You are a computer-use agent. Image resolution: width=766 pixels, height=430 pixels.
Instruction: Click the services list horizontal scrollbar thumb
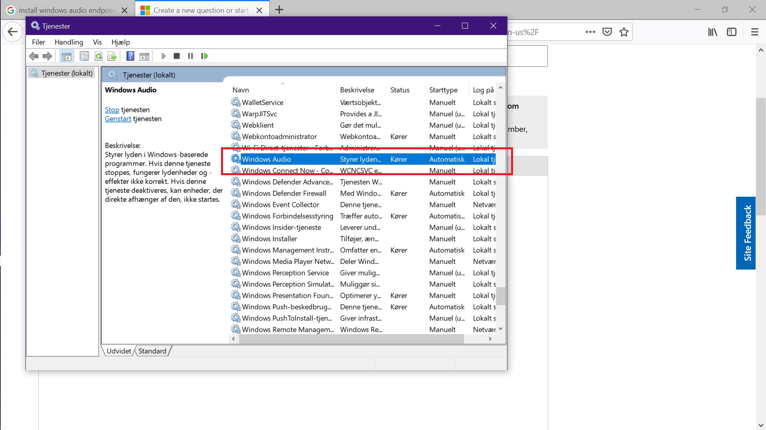(351, 339)
